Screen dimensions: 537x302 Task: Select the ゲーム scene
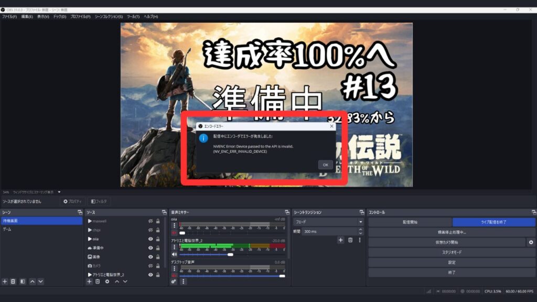click(42, 230)
